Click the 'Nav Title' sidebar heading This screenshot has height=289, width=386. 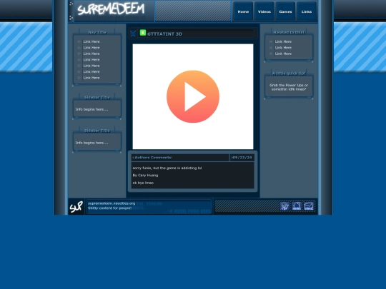pos(97,32)
